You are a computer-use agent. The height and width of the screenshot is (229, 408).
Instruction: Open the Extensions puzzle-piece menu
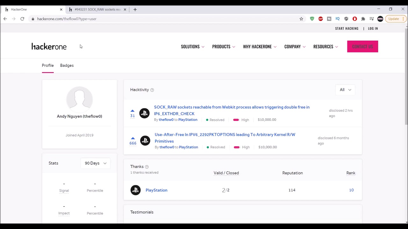click(363, 19)
